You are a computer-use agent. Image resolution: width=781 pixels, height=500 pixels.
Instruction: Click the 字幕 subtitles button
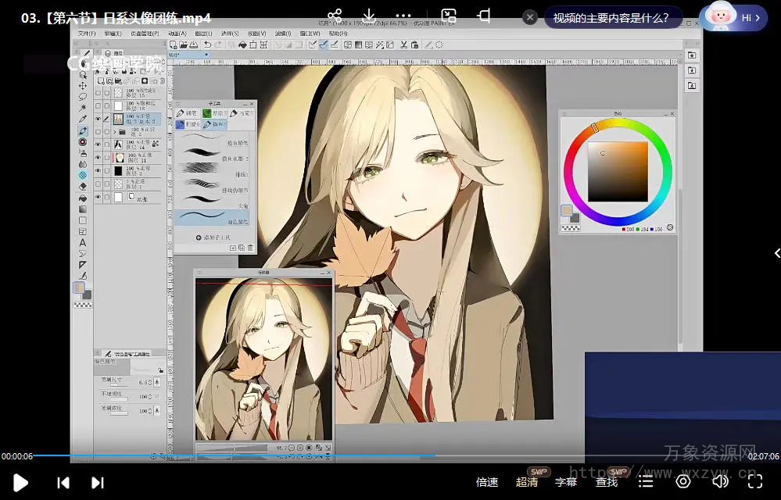click(566, 482)
